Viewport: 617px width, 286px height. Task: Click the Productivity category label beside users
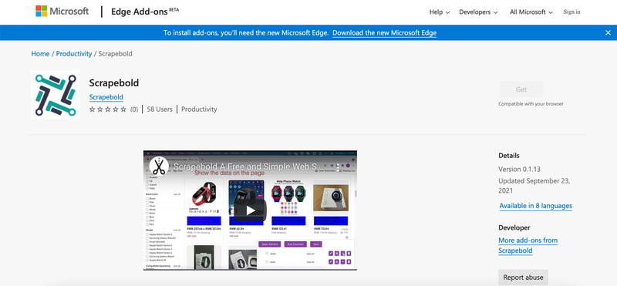point(199,109)
